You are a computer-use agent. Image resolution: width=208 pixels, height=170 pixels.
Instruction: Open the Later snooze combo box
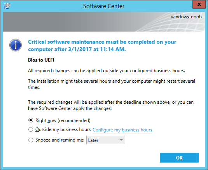(x=106, y=140)
